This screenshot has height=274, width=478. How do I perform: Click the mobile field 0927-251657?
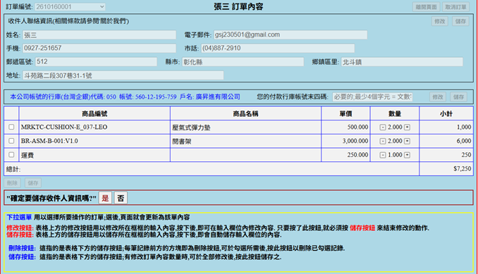99,48
